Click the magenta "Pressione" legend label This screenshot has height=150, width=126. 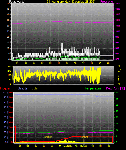[x=107, y=2]
